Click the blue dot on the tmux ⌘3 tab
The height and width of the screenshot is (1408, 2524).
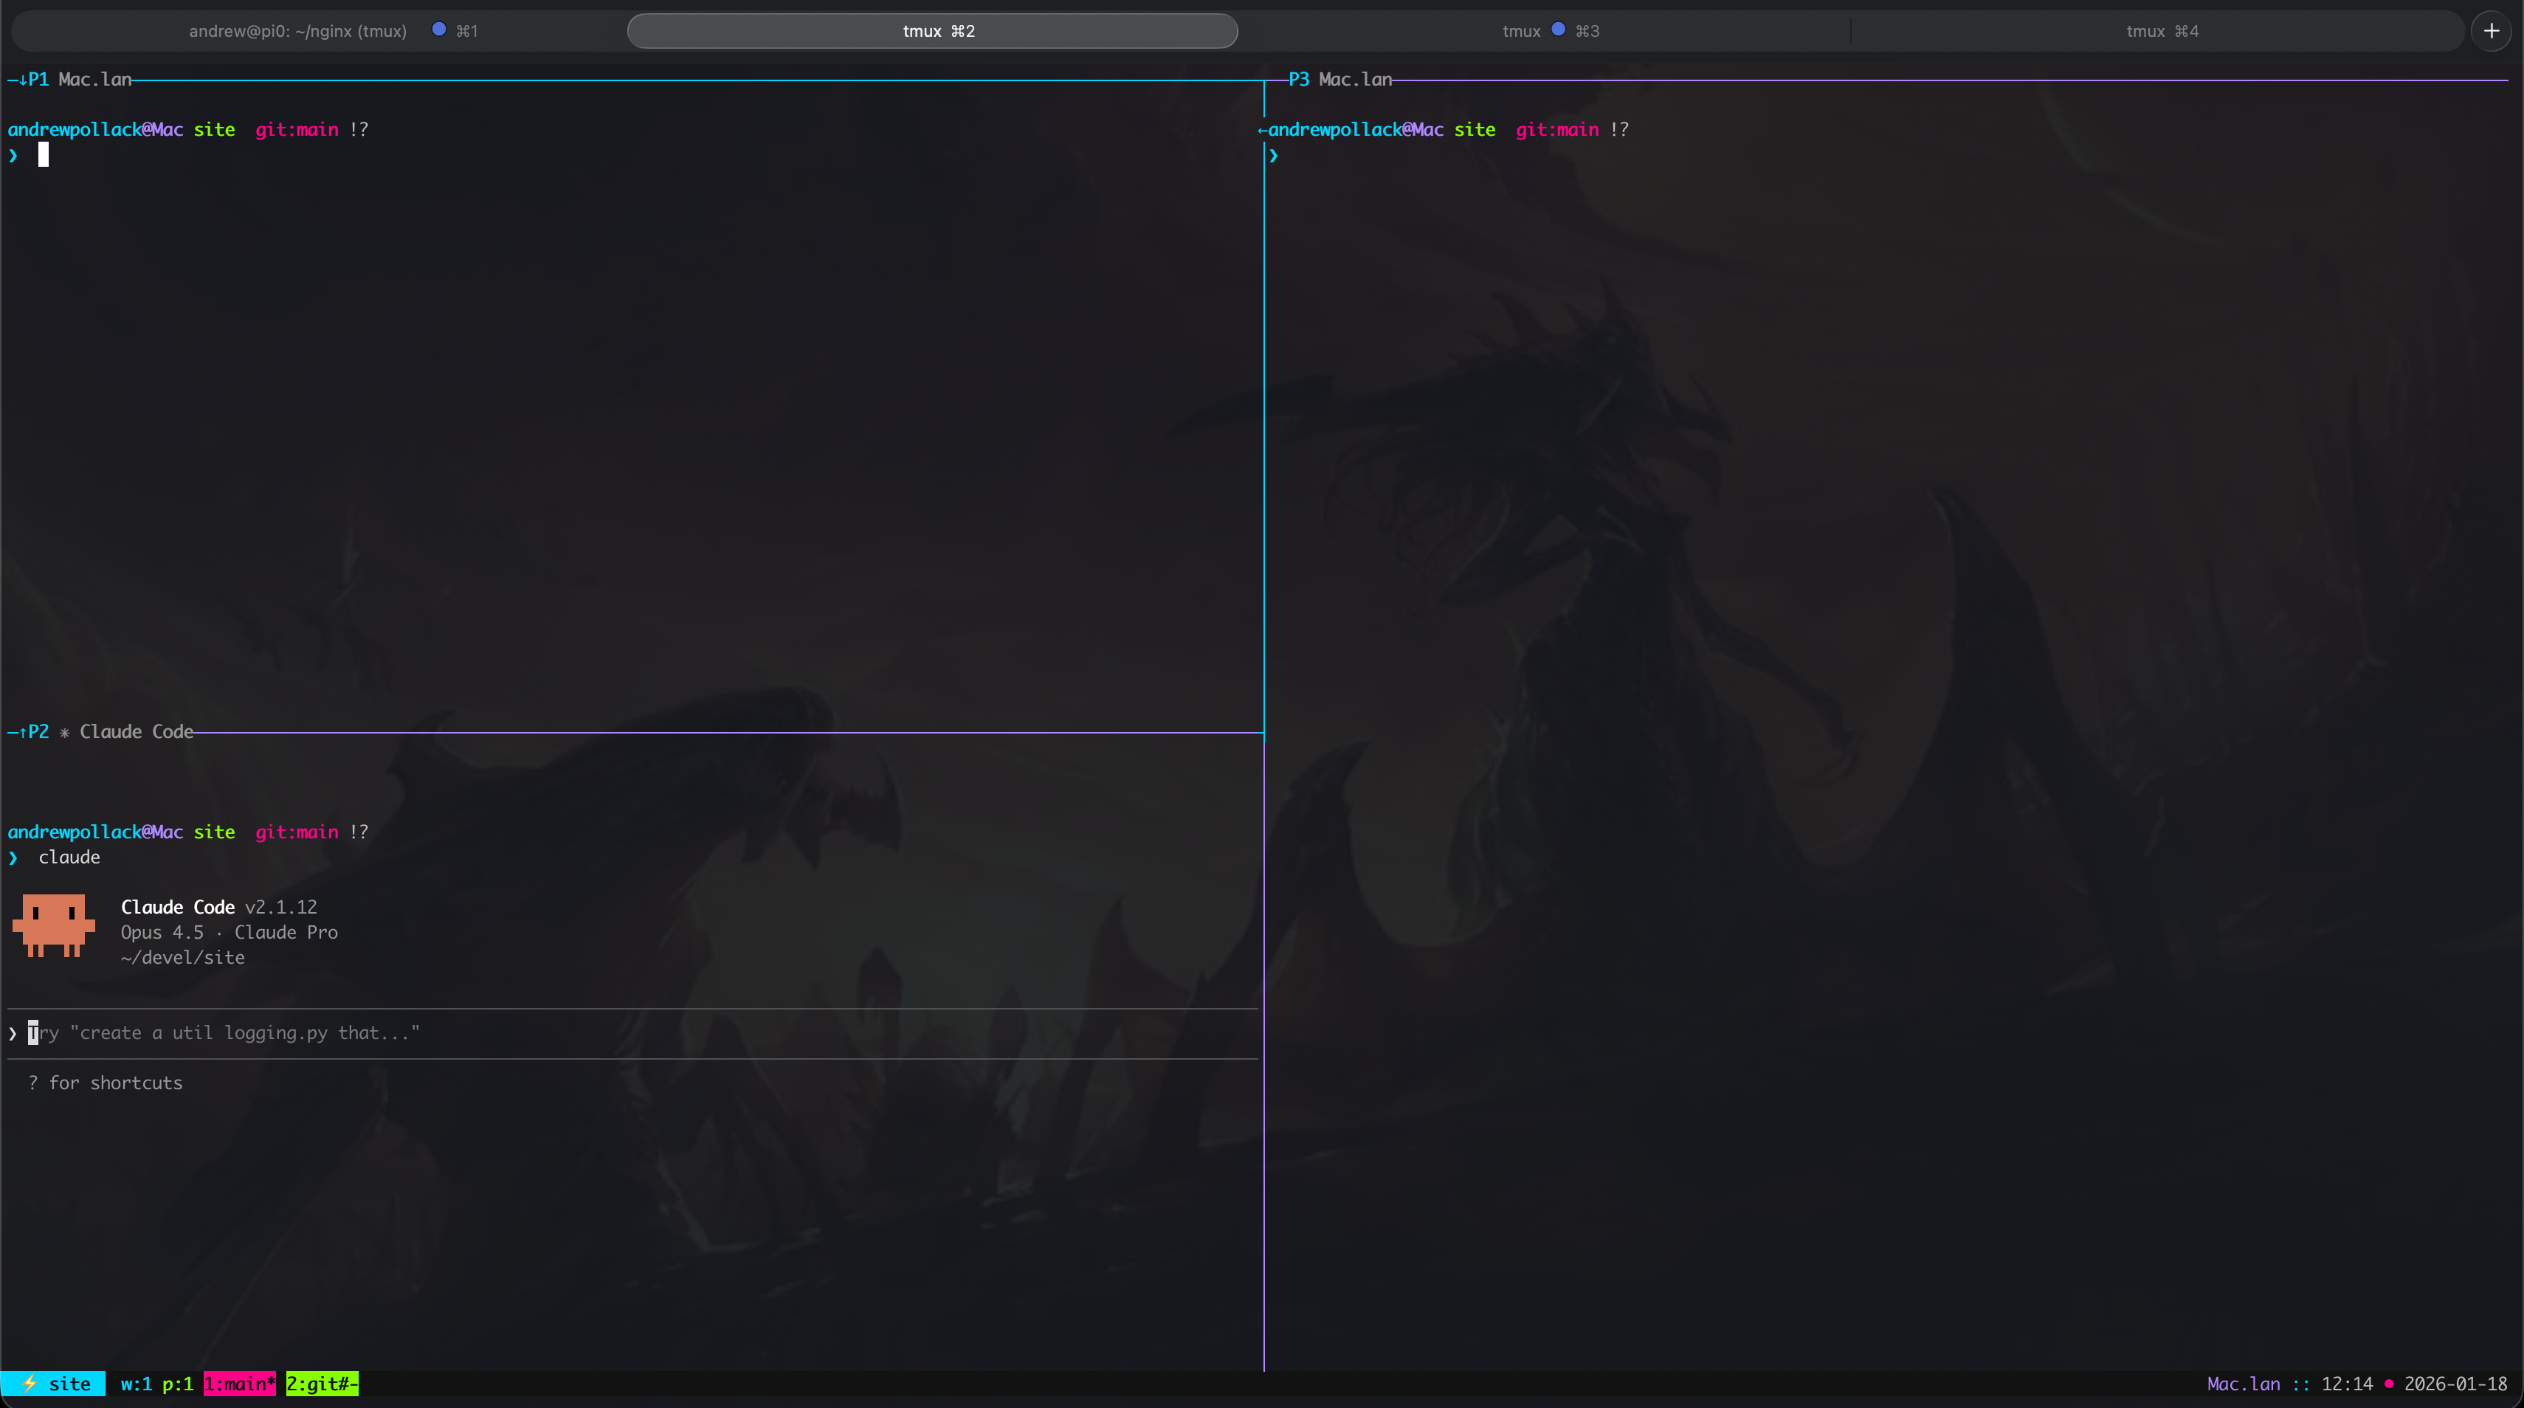(x=1558, y=30)
